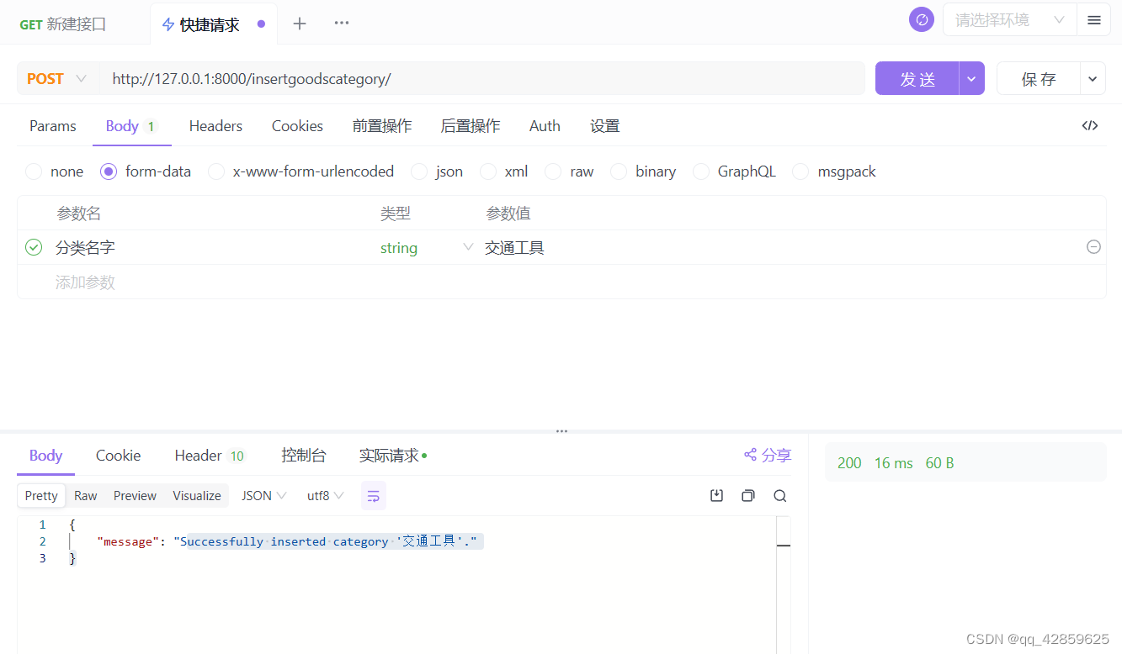Click the lightning icon on 快捷请求 tab

(169, 24)
